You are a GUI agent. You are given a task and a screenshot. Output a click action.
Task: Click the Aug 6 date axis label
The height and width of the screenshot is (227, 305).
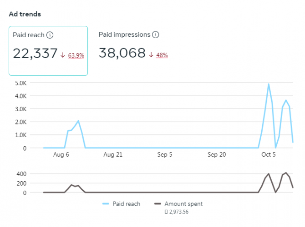pyautogui.click(x=61, y=155)
